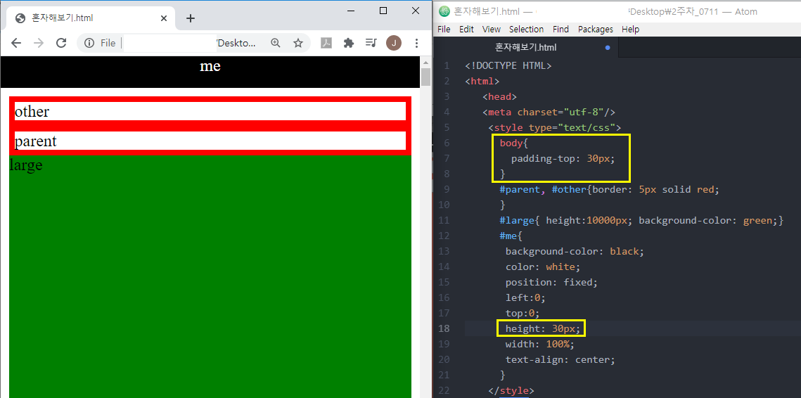Screen dimensions: 801x398
Task: Click line number 6 in Atom's gutter
Action: 447,143
